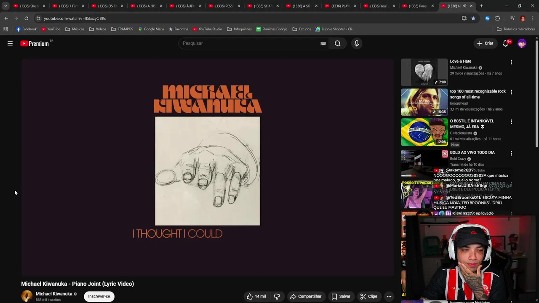Open the Michael Kiwanuka channel name link

point(54,294)
